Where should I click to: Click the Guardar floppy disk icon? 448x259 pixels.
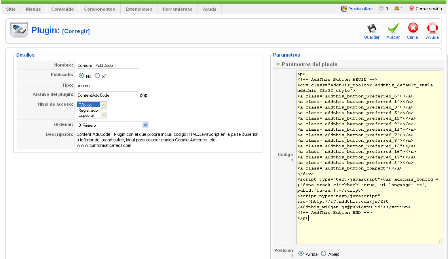point(372,28)
